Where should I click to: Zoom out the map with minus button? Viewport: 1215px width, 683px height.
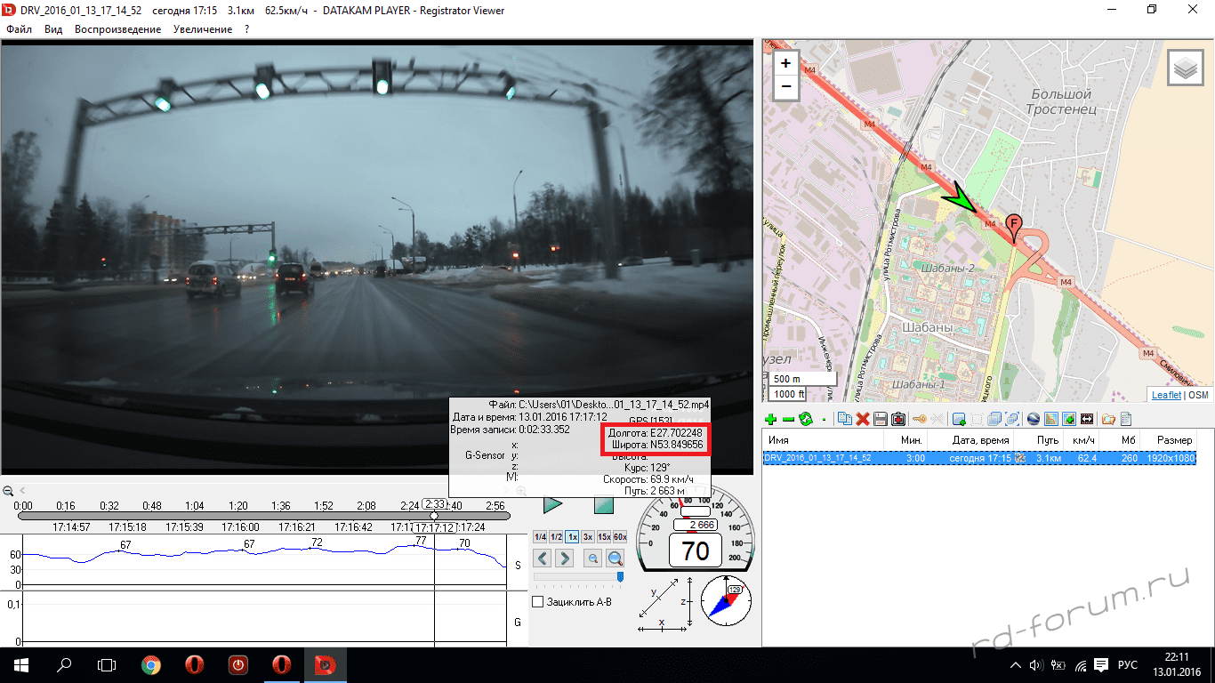click(785, 86)
